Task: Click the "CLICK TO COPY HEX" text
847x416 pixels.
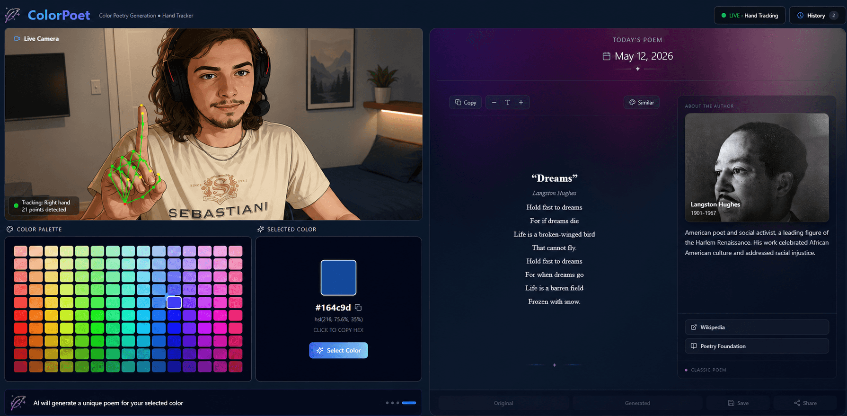Action: pos(338,330)
